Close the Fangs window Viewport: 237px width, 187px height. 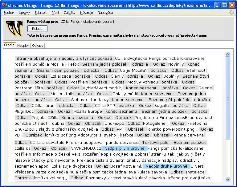tap(232, 5)
